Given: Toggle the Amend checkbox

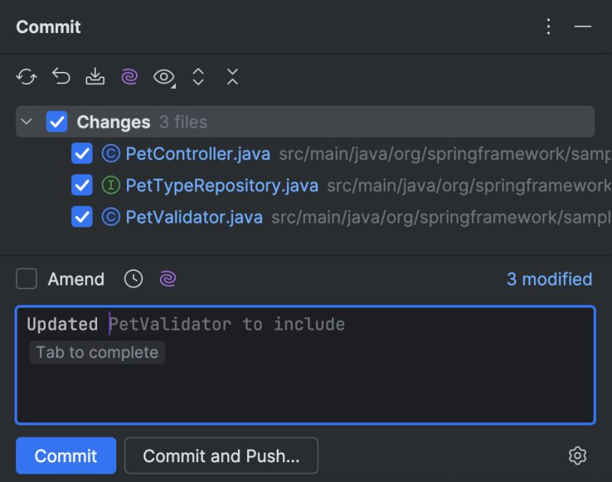Looking at the screenshot, I should [26, 278].
